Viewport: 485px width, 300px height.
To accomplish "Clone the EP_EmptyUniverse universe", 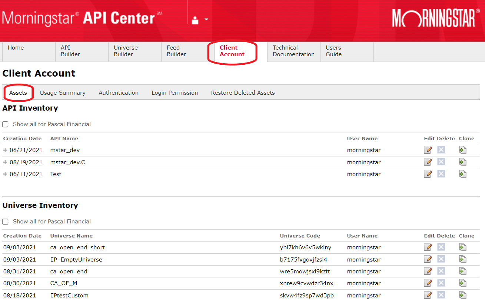I will pyautogui.click(x=463, y=259).
